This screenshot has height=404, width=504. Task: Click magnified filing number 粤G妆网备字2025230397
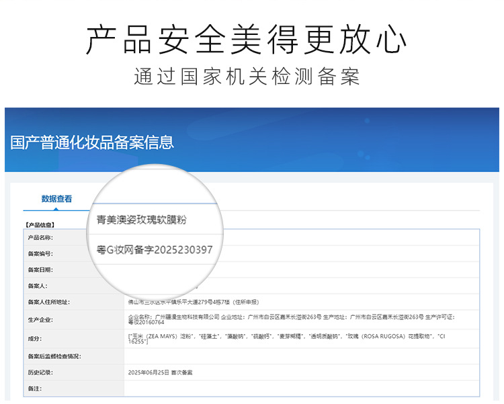155,249
